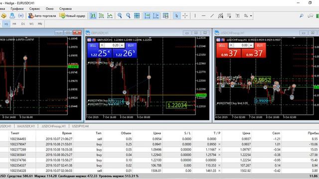Image resolution: width=319 pixels, height=179 pixels.
Task: Decrease USDCHF volume with down arrow
Action: pyautogui.click(x=231, y=45)
